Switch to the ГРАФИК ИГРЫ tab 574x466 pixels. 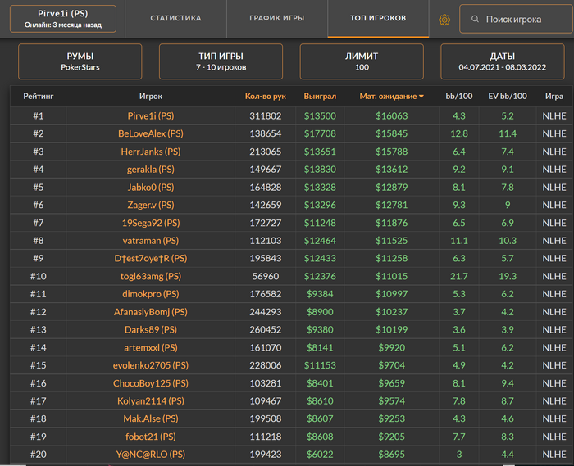tap(277, 18)
